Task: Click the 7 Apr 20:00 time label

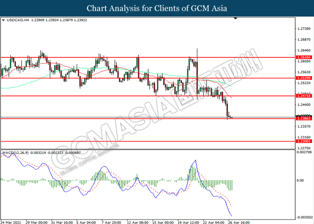Action: [x=111, y=222]
